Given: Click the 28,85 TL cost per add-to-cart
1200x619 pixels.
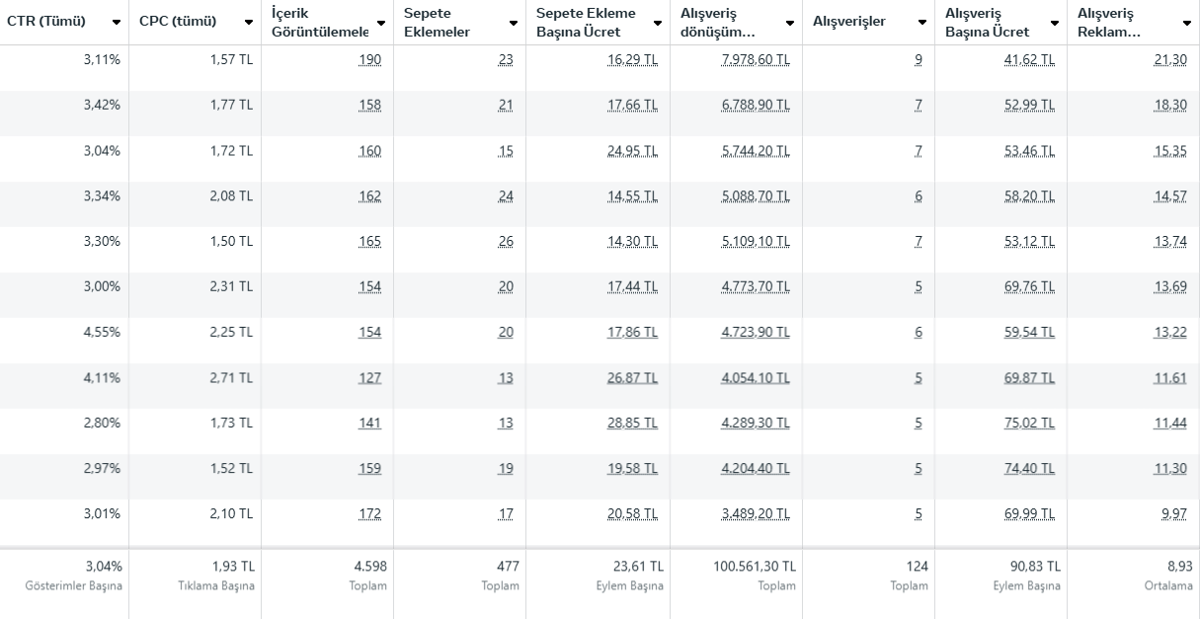Looking at the screenshot, I should (632, 424).
